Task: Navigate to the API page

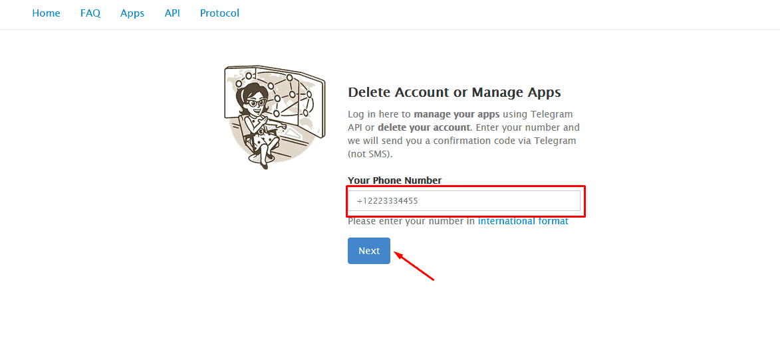Action: click(x=172, y=13)
